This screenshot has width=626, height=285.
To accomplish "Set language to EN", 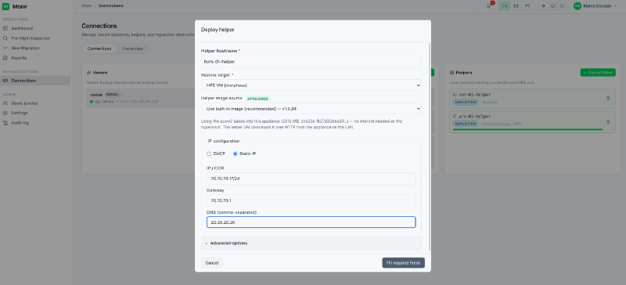I will pos(505,6).
